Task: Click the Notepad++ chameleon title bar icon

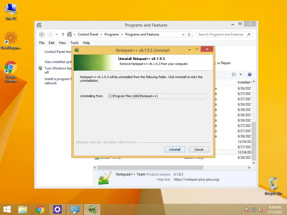Action: 77,50
